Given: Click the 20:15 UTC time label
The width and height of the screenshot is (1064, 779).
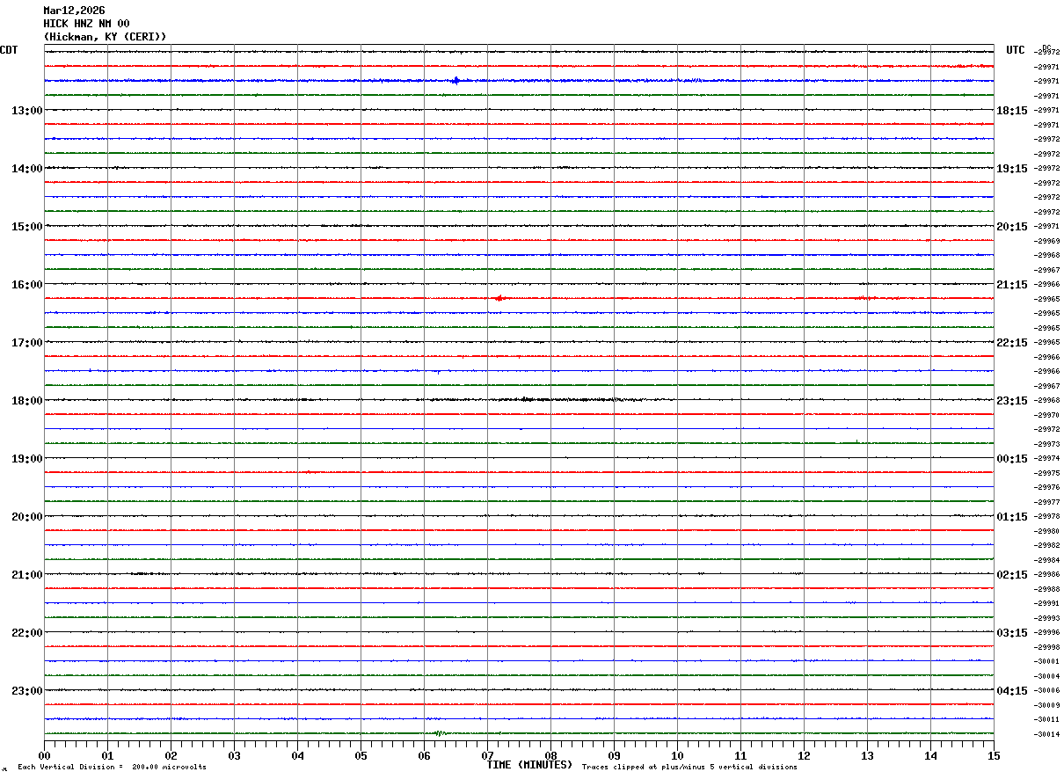Looking at the screenshot, I should point(1012,227).
